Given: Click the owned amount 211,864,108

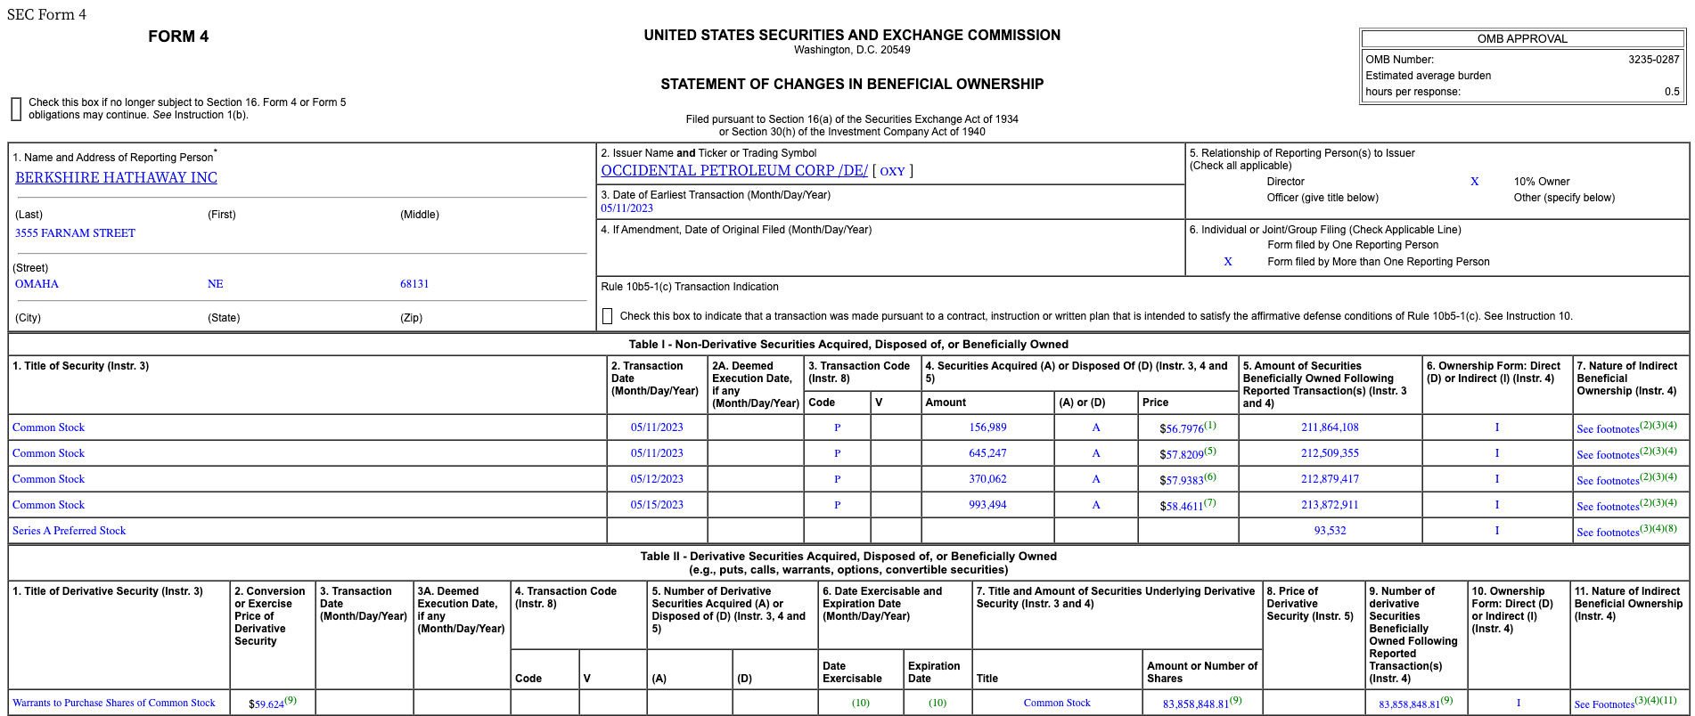Looking at the screenshot, I should [x=1330, y=427].
